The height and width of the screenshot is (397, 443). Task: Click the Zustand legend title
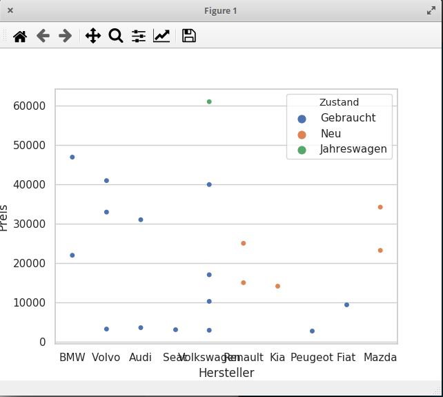[x=339, y=102]
